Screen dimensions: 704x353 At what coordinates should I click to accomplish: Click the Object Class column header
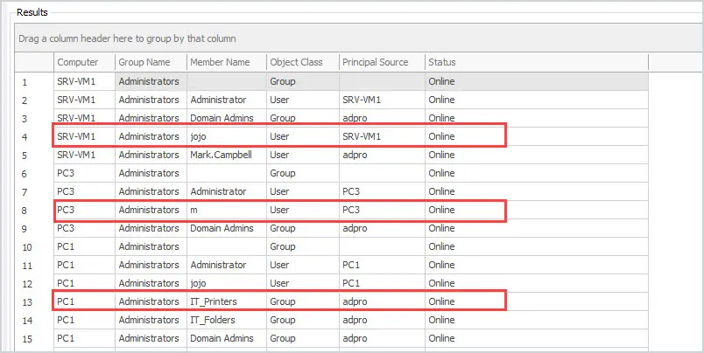(x=303, y=62)
